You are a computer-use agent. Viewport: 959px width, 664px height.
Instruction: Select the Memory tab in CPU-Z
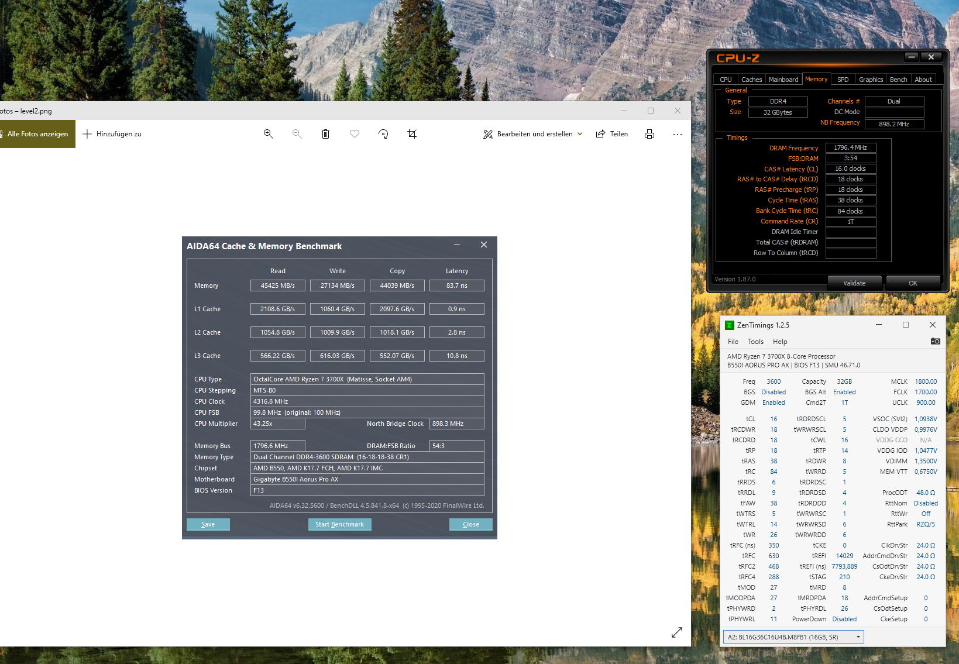click(816, 79)
